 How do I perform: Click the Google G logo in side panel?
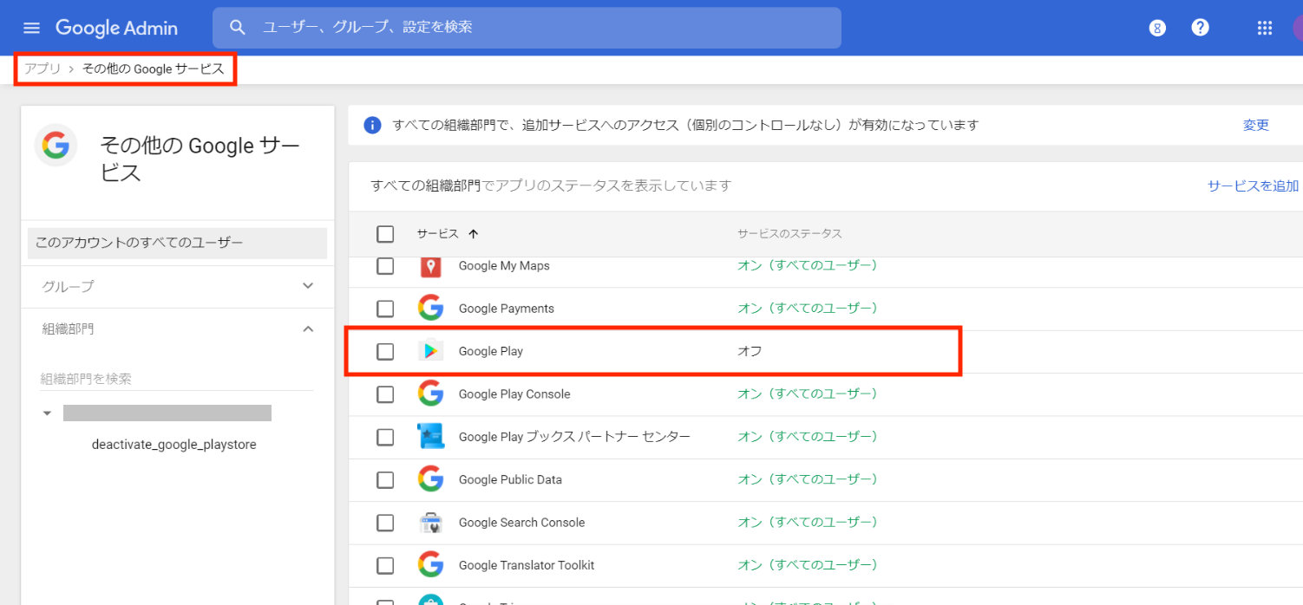point(56,146)
